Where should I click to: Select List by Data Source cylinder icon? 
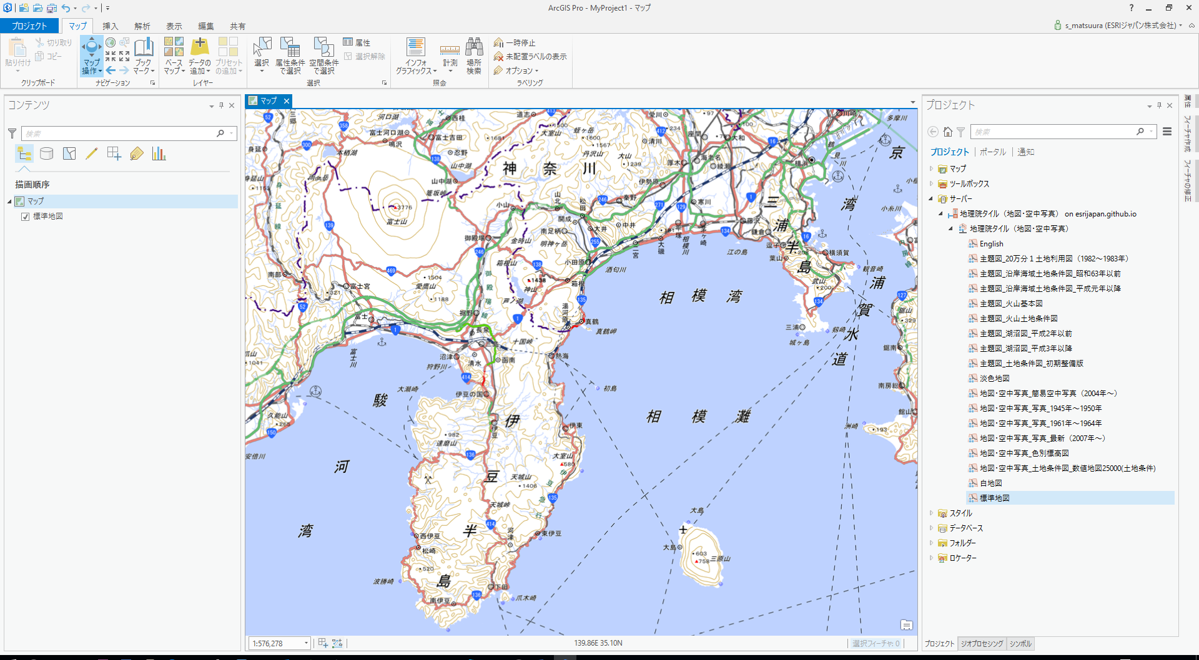coord(47,153)
